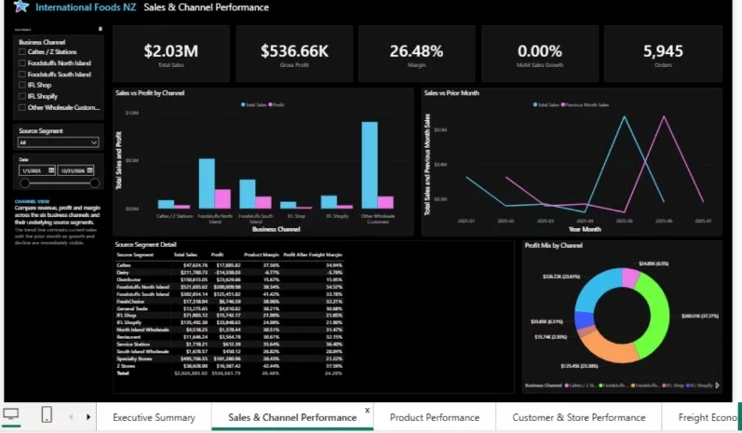Open end date calendar picker icon
The width and height of the screenshot is (742, 433).
point(90,170)
